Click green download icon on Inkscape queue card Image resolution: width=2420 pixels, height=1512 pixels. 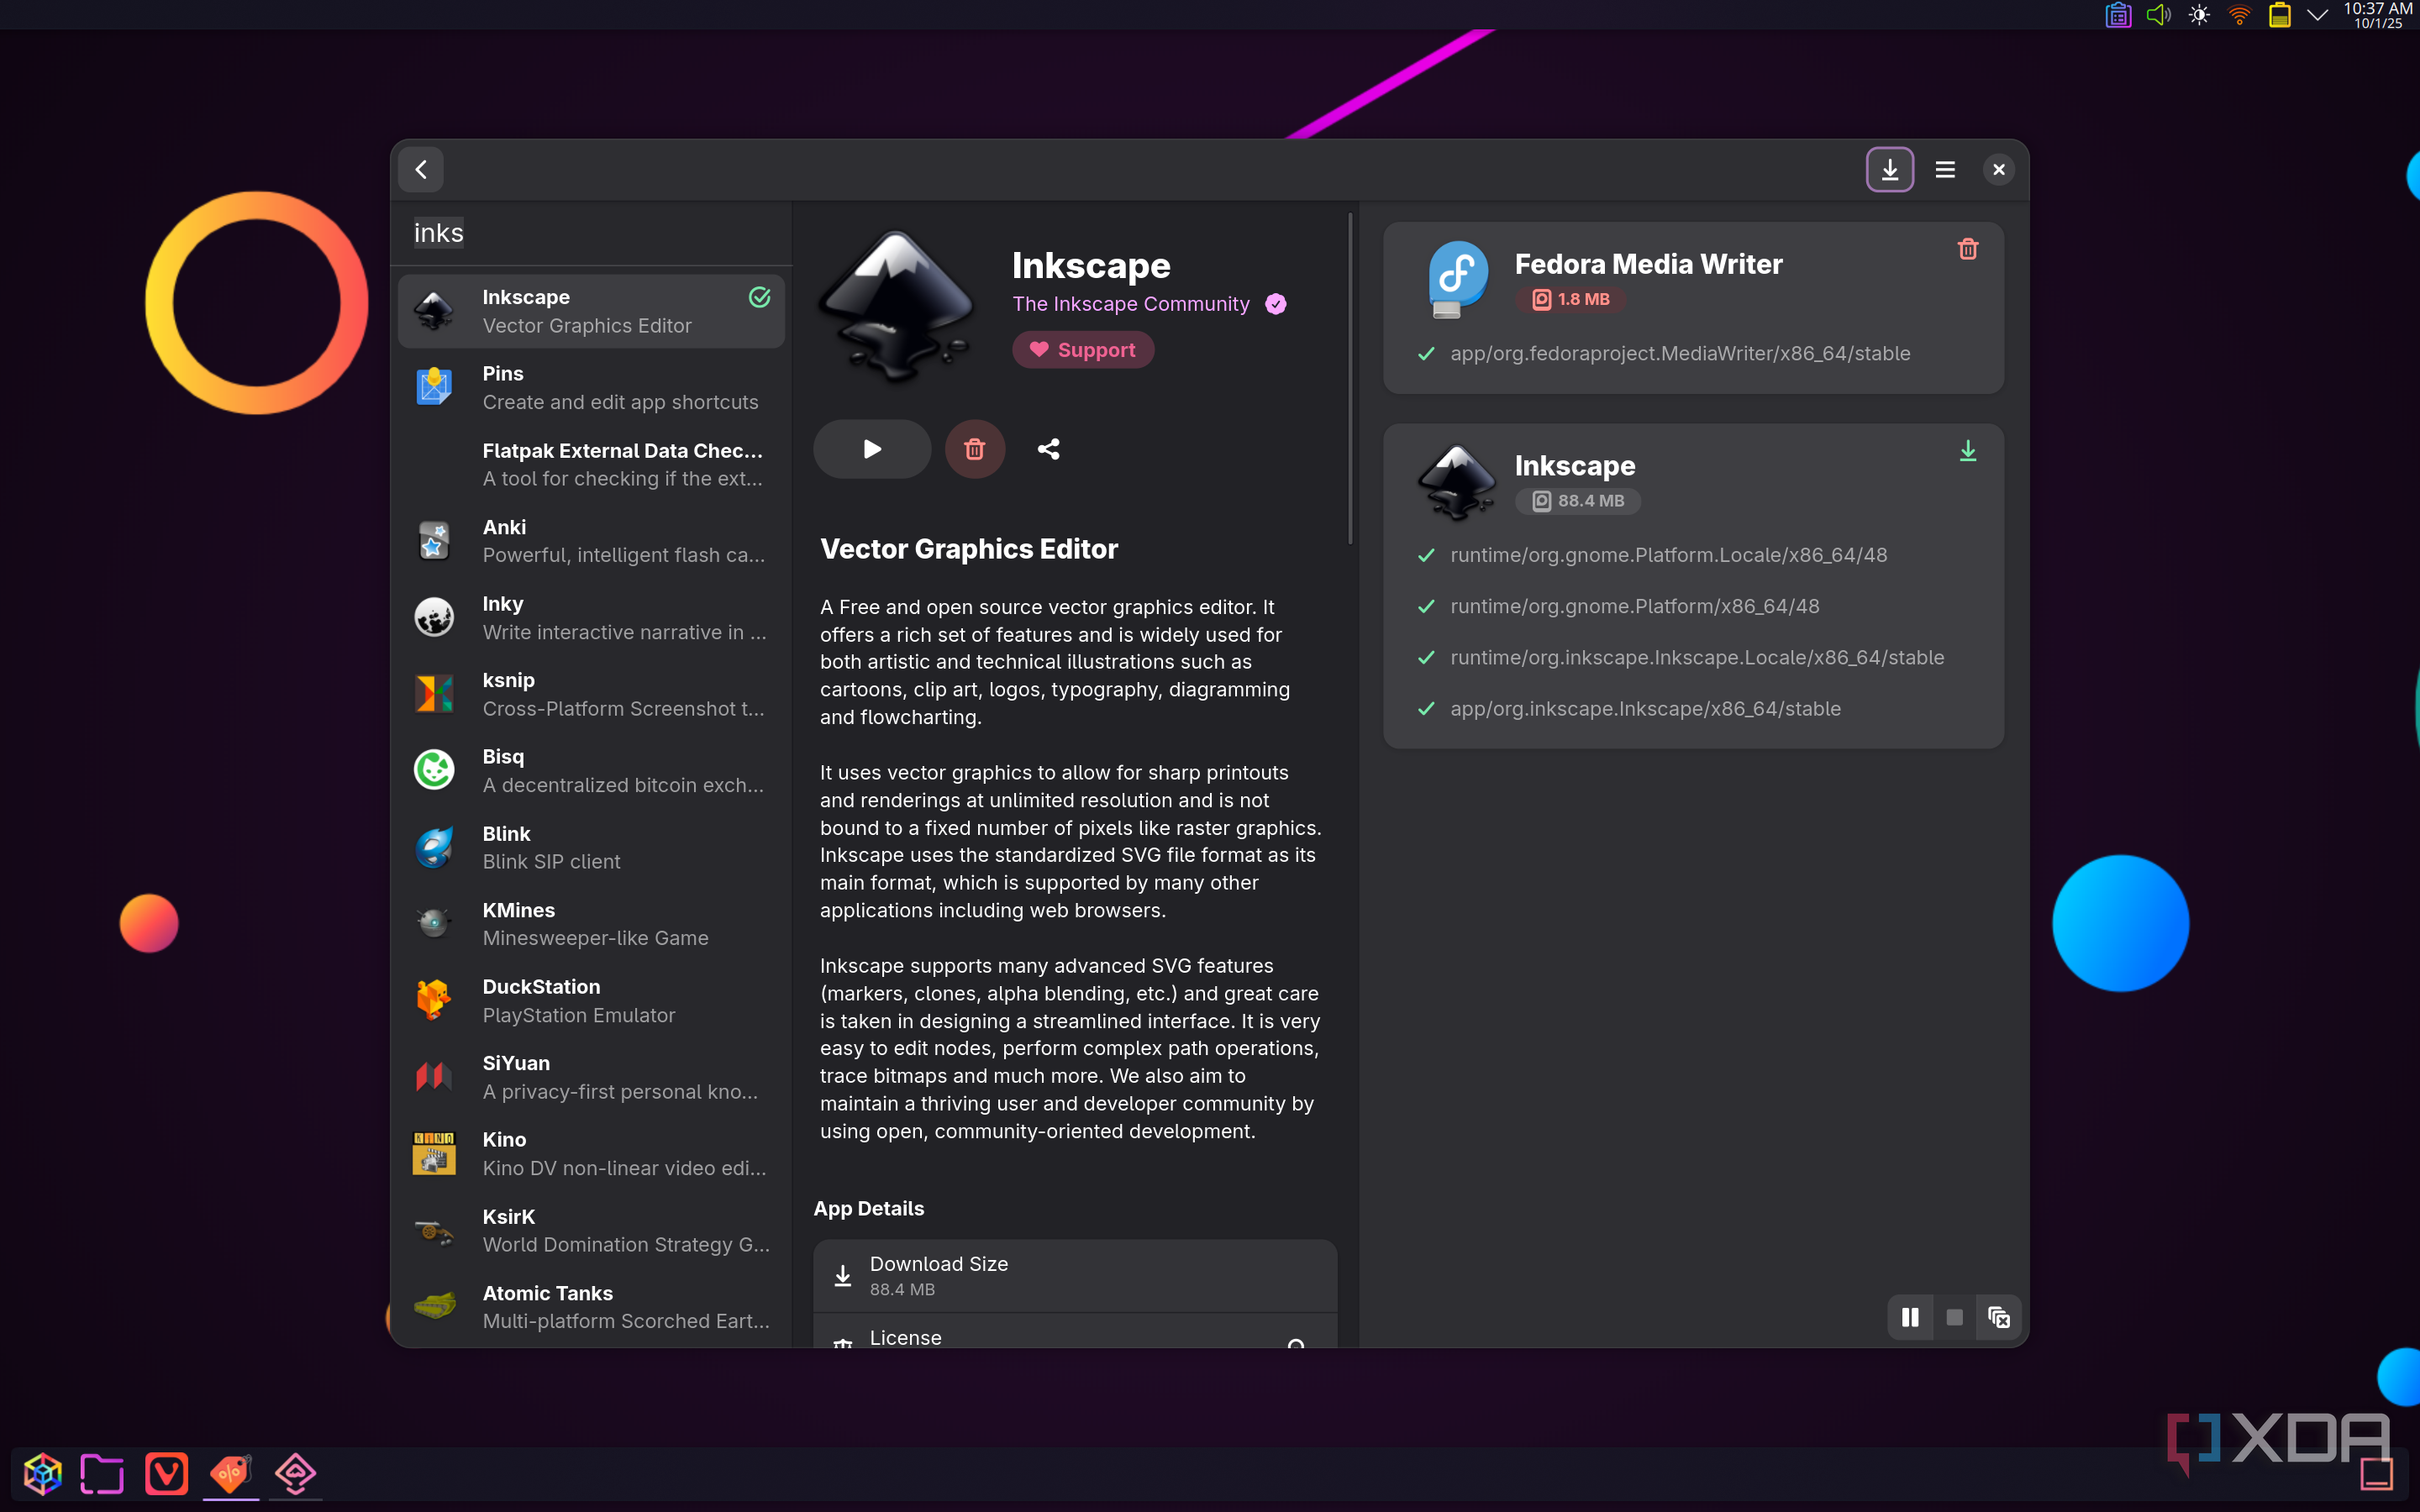[x=1967, y=451]
